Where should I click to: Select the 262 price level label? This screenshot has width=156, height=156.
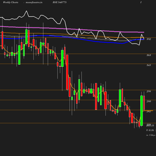(x=149, y=111)
